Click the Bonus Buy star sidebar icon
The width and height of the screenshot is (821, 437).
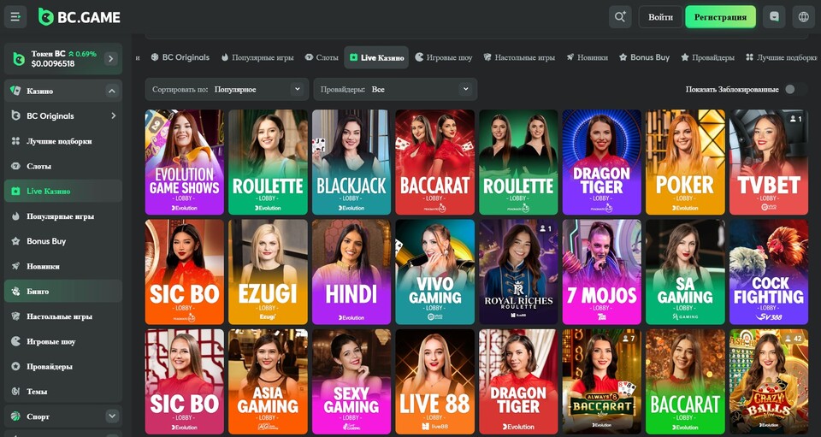[x=15, y=241]
